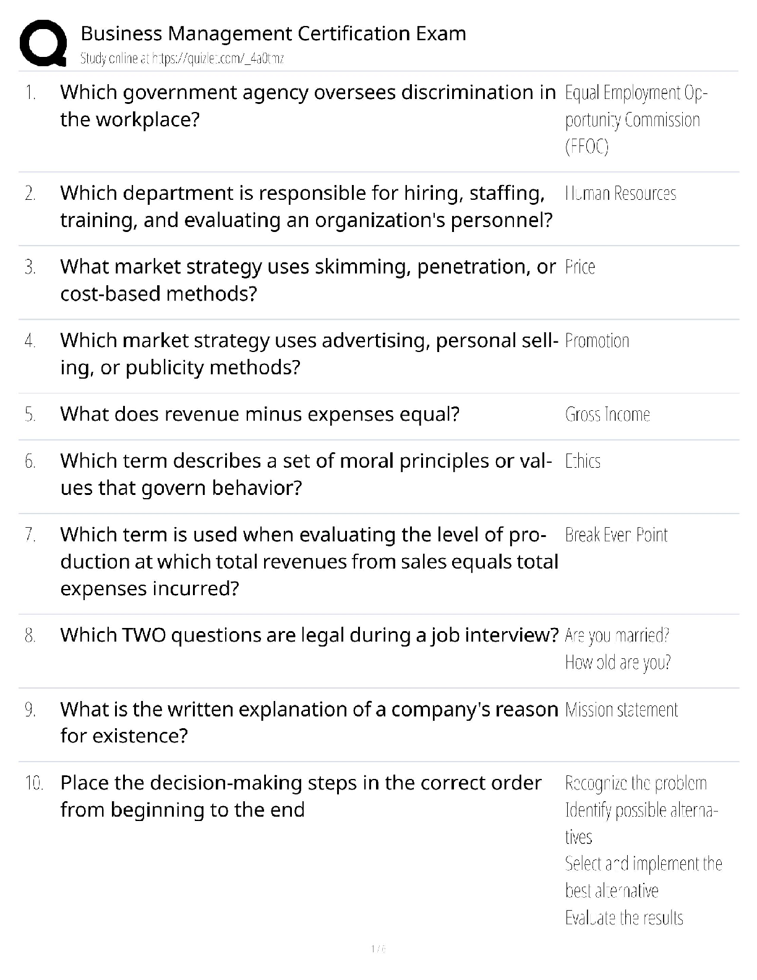Click the Equal Employment Opportunity Commission answer
The width and height of the screenshot is (757, 980).
(636, 119)
